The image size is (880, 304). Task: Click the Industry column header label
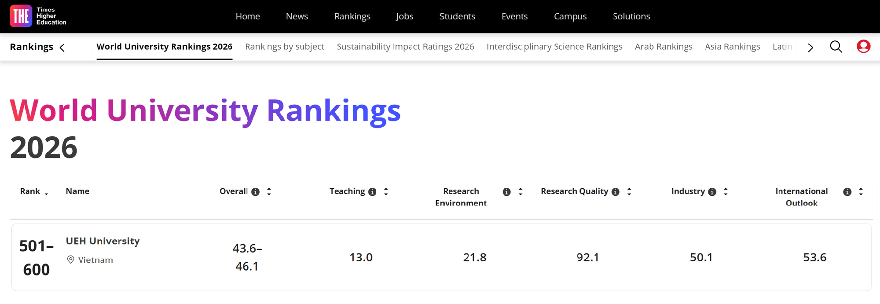(x=688, y=191)
